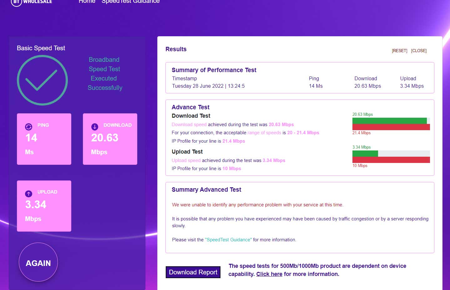Open the Home menu item

(x=87, y=2)
